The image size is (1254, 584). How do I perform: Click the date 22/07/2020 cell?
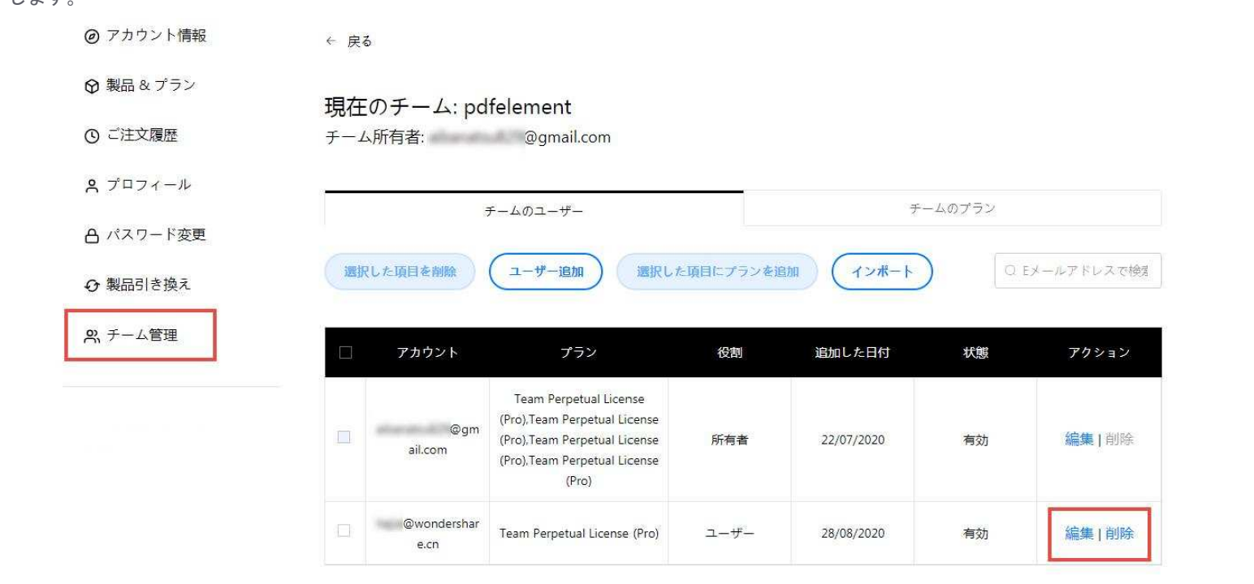coord(852,440)
